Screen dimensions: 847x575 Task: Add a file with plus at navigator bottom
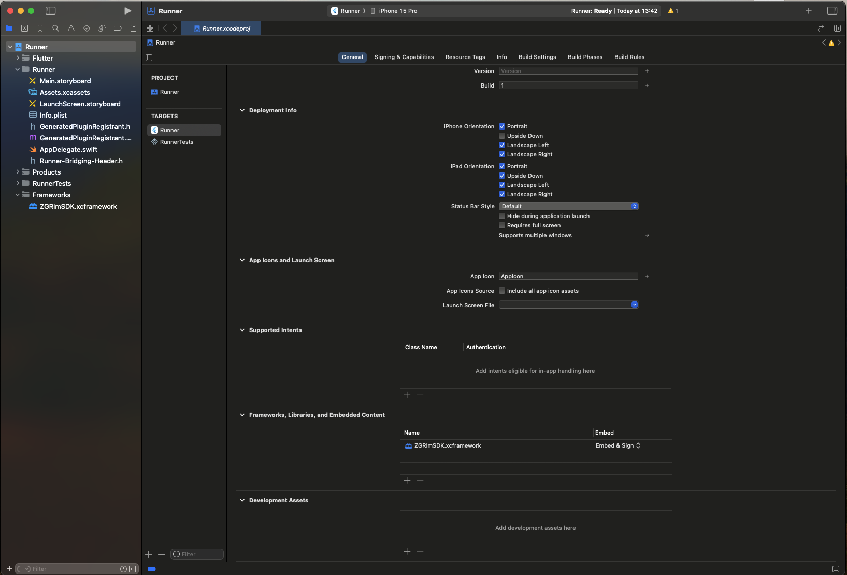click(9, 569)
